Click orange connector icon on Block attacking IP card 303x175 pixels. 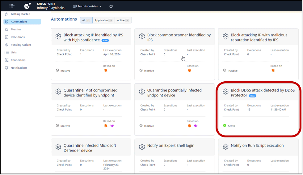coord(106,71)
